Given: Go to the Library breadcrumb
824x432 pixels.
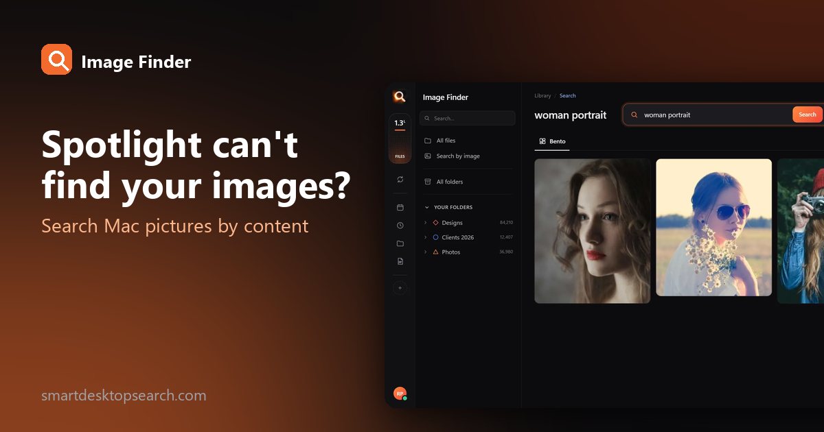Looking at the screenshot, I should pyautogui.click(x=542, y=96).
